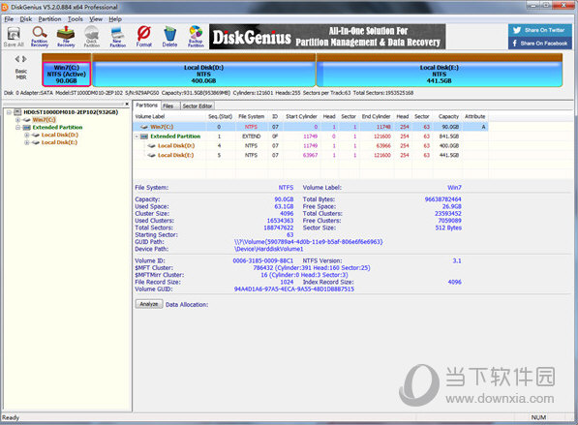
Task: Open Backup Partition tool
Action: [196, 37]
